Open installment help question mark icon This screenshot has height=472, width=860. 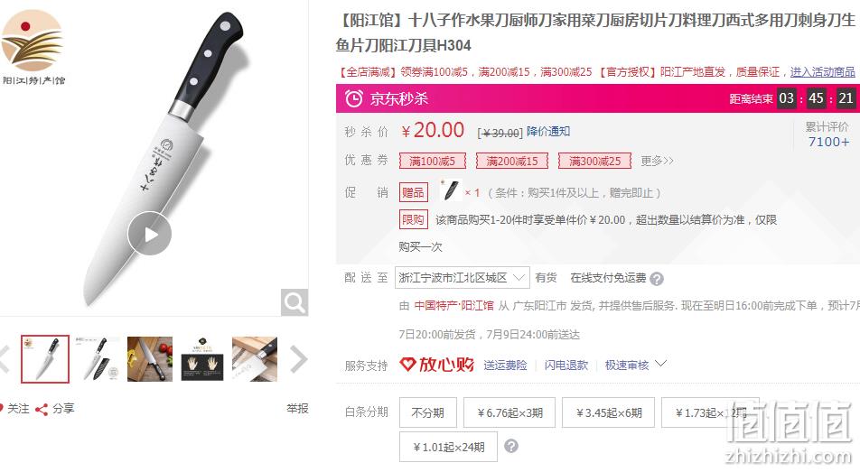point(511,446)
